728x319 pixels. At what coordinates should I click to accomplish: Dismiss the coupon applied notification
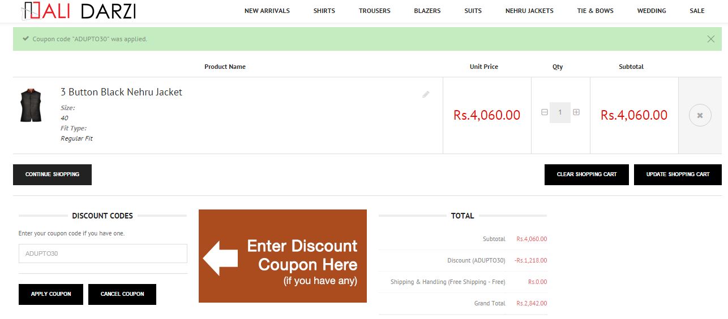[711, 39]
